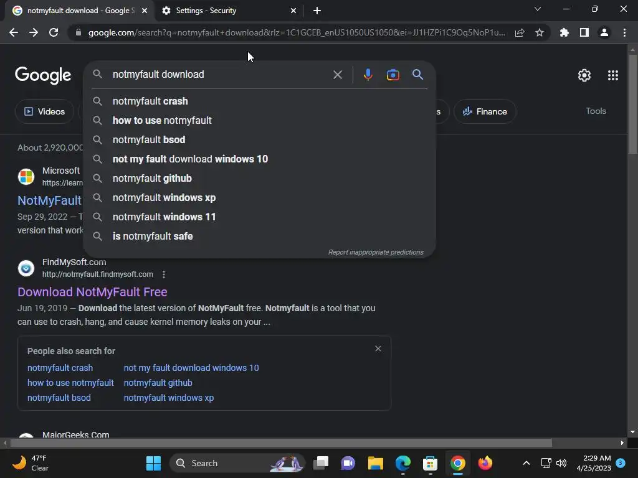Click the browser address bar URL
The height and width of the screenshot is (478, 638).
(x=296, y=32)
